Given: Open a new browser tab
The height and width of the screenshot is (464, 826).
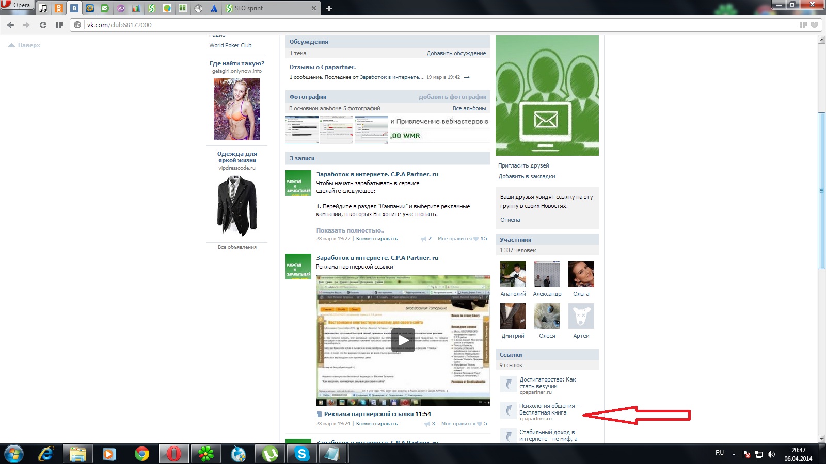Looking at the screenshot, I should [329, 8].
